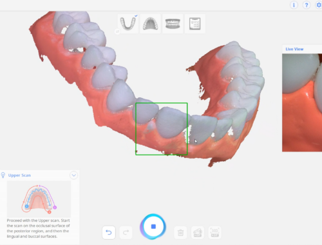The height and width of the screenshot is (245, 322).
Task: Toggle the scan filtering mode switch
Action: pyautogui.click(x=198, y=232)
